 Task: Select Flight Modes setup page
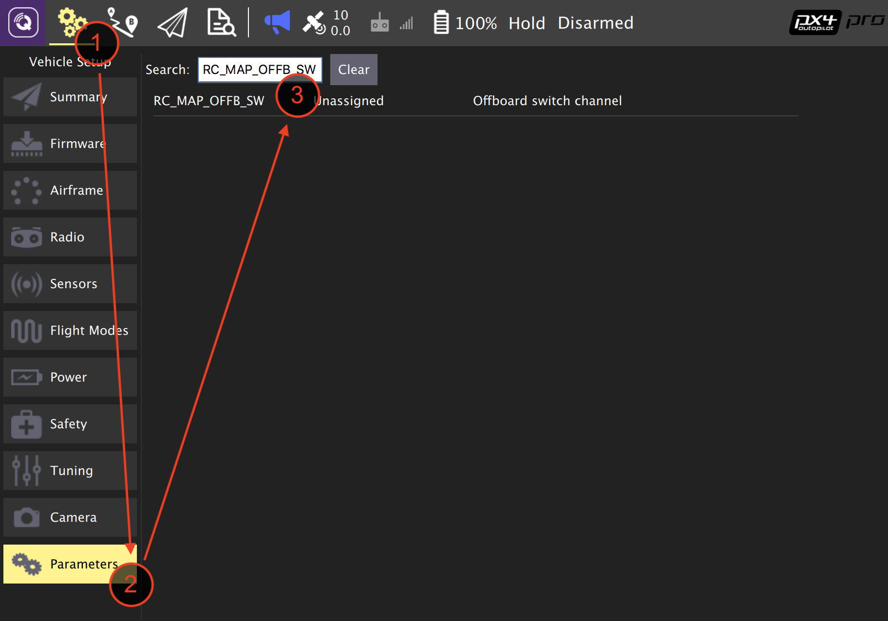click(x=70, y=330)
